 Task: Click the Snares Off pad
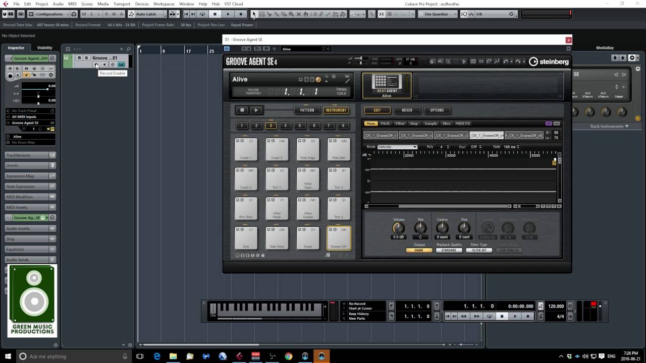click(339, 238)
